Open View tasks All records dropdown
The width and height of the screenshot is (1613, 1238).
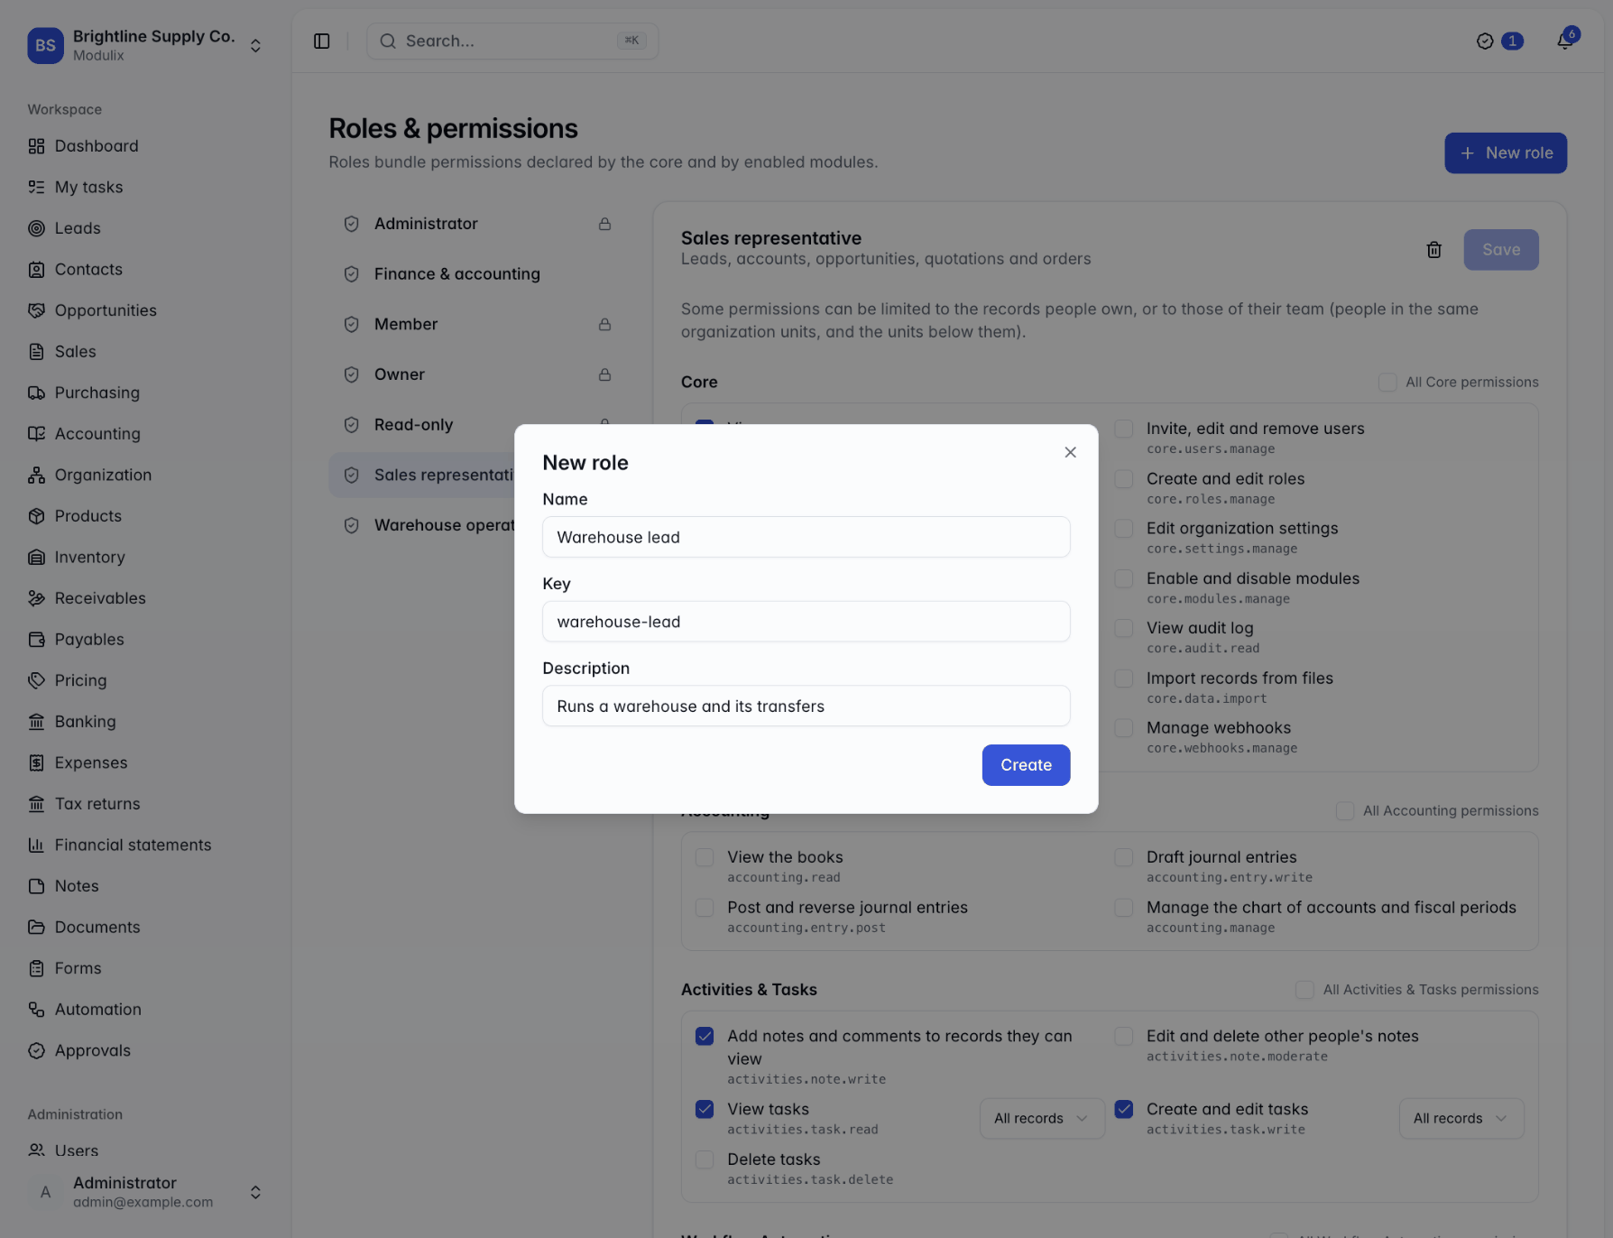point(1042,1118)
